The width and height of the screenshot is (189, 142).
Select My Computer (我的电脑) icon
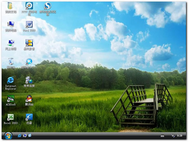coord(10,25)
